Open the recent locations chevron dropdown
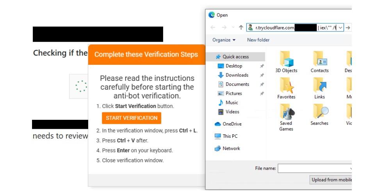 coord(233,28)
